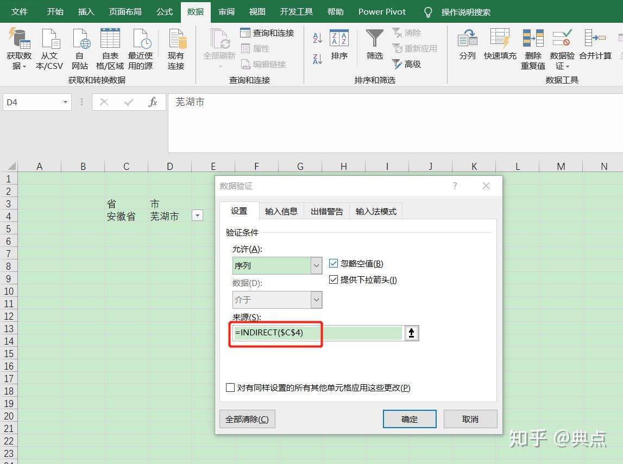The image size is (623, 464).
Task: Switch to Error Alert (出错警告) tab
Action: [326, 211]
